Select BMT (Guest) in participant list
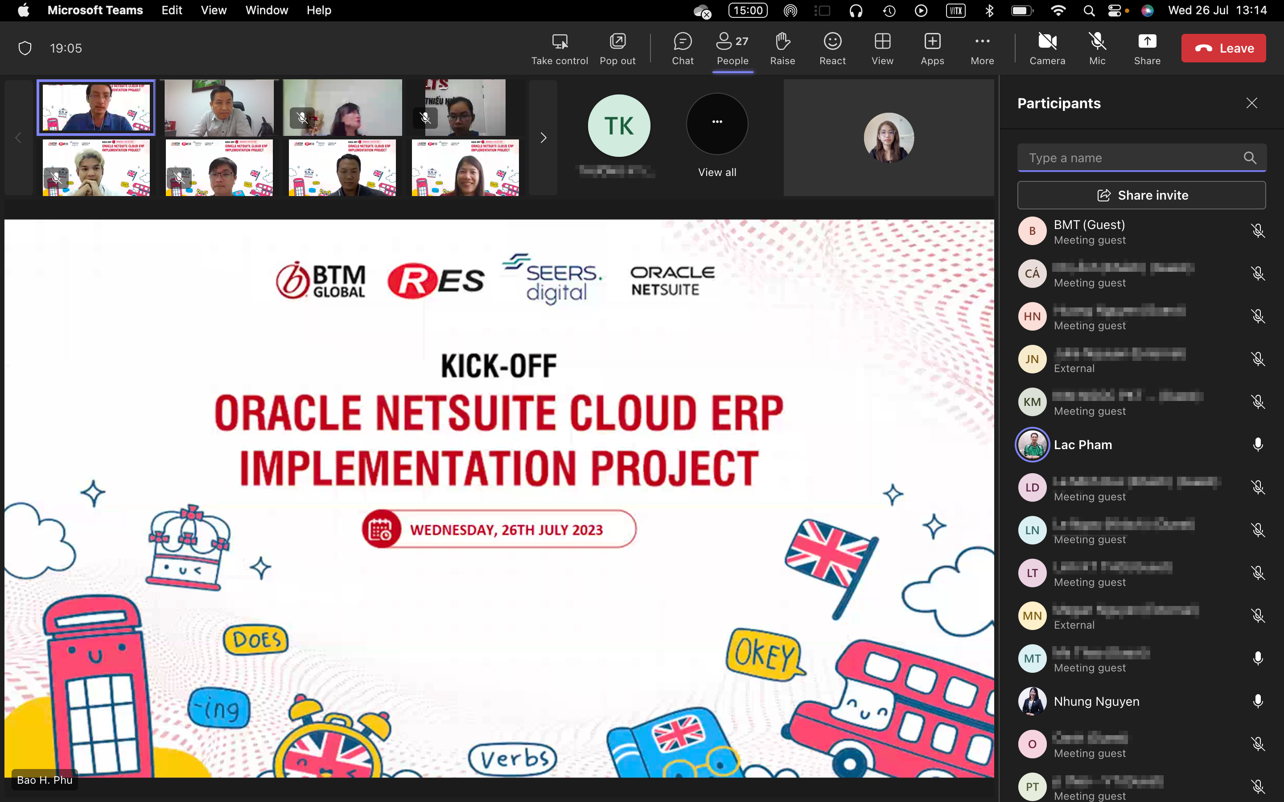Screen dimensions: 1284x802 [1142, 231]
